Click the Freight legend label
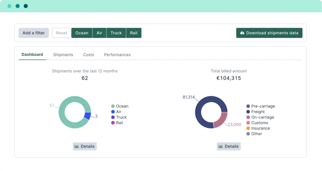The height and width of the screenshot is (171, 322). [258, 112]
